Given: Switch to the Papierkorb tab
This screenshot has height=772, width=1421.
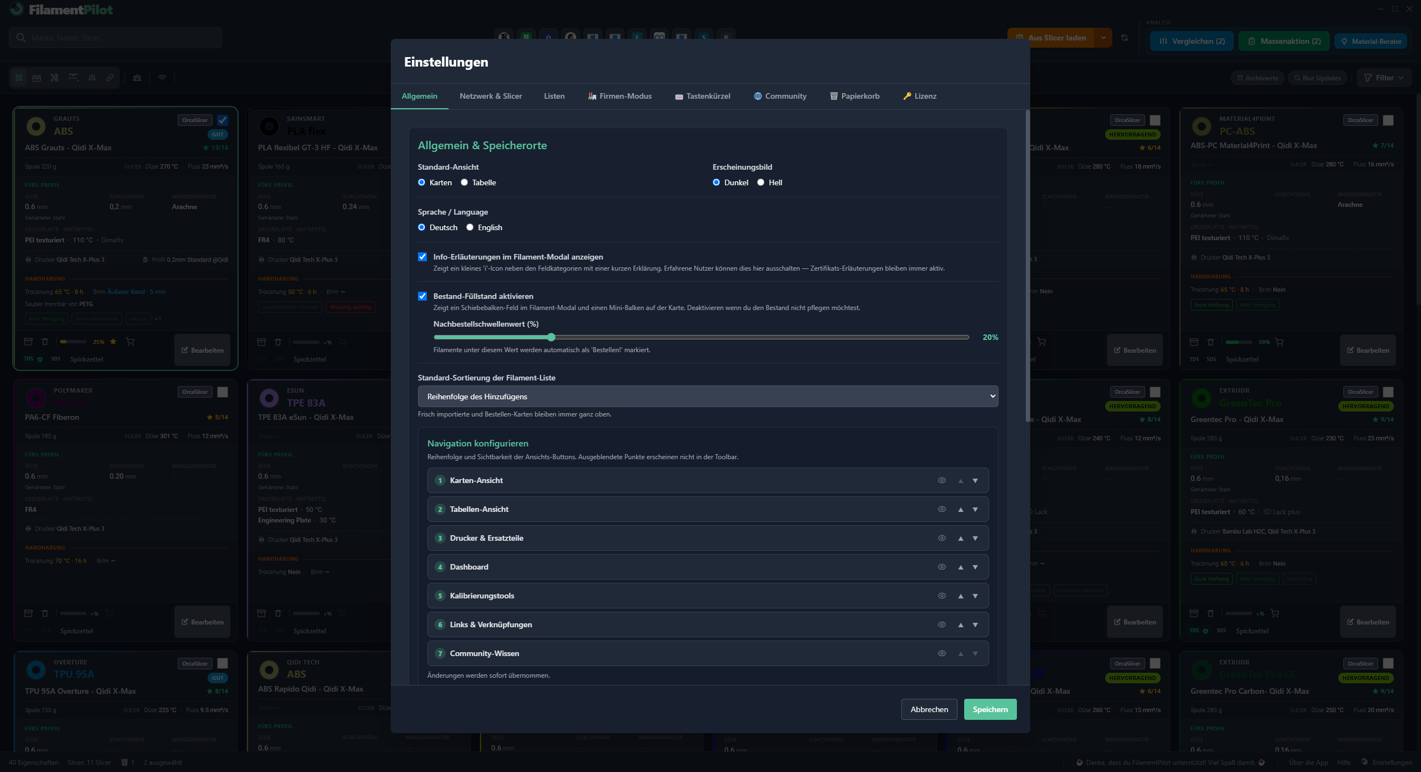Looking at the screenshot, I should point(854,96).
